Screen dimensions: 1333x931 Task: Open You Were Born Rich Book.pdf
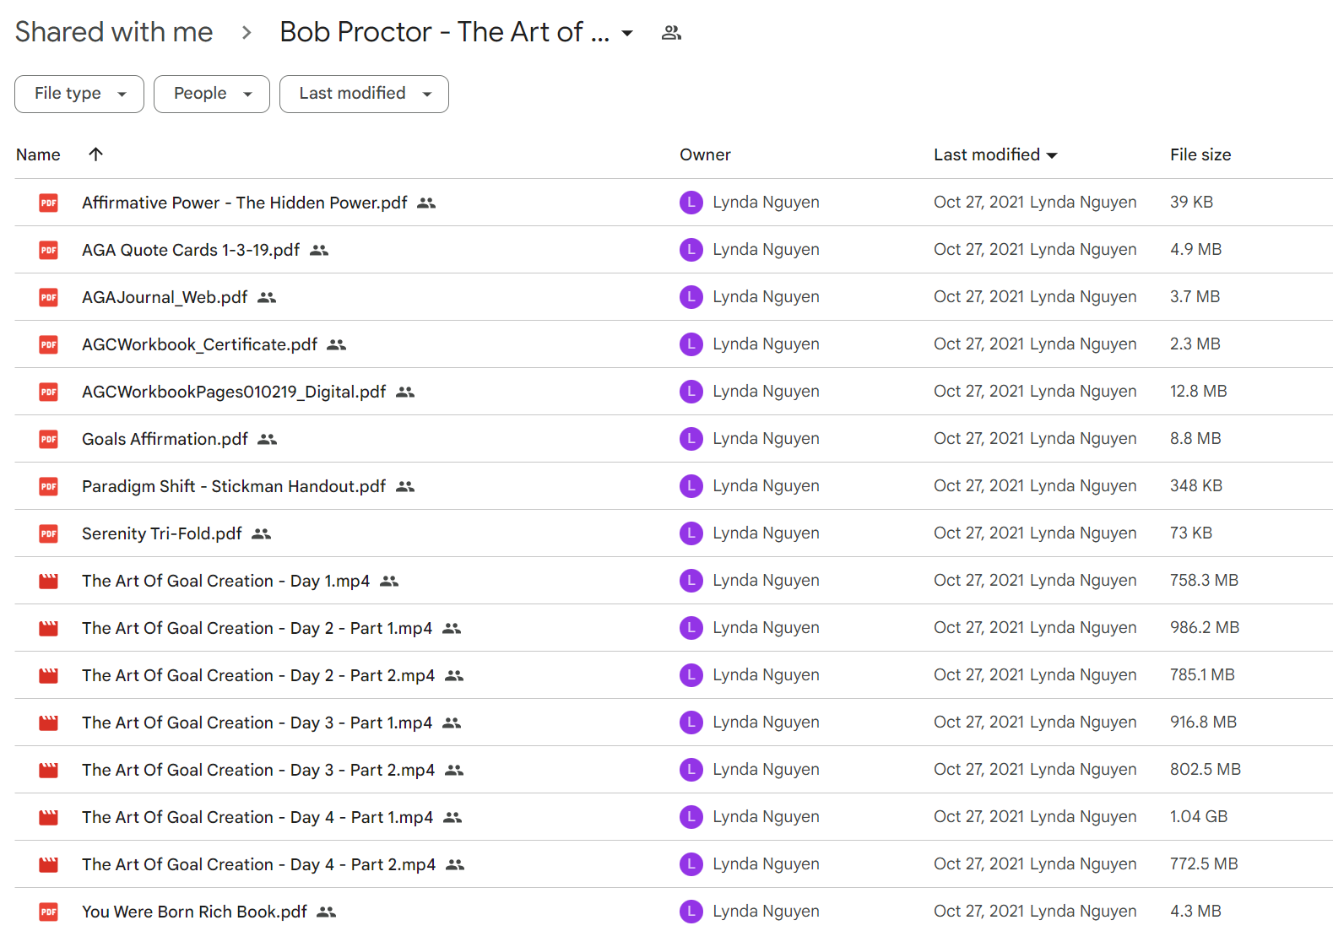195,912
